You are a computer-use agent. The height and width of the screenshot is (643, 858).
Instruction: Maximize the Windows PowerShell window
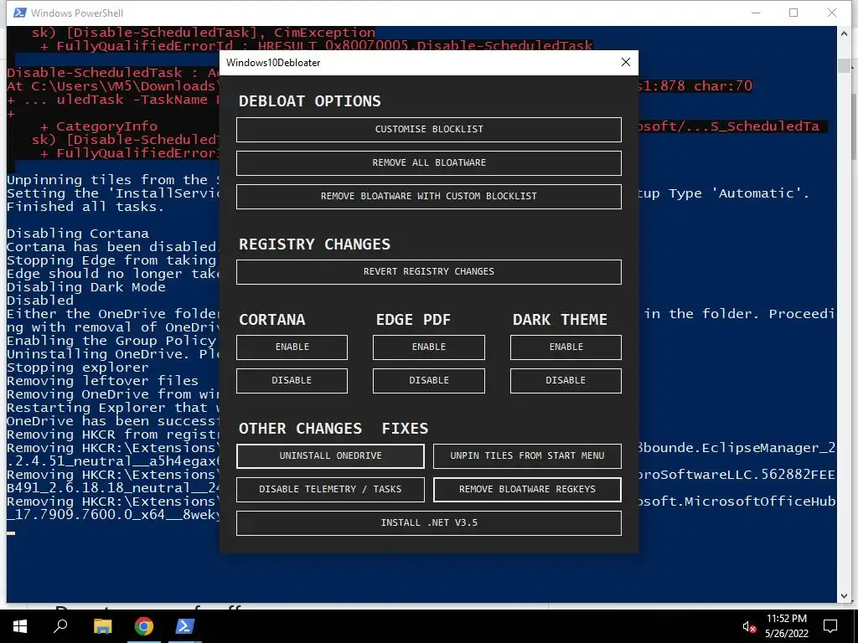[793, 13]
